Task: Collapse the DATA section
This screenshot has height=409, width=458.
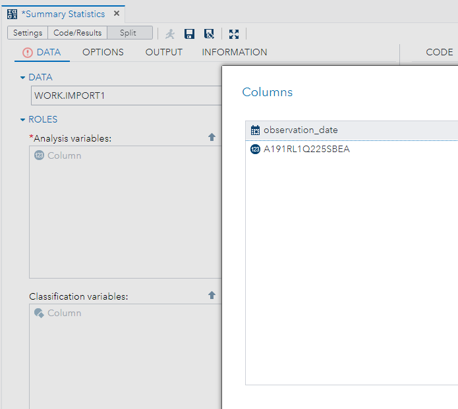Action: pyautogui.click(x=23, y=78)
